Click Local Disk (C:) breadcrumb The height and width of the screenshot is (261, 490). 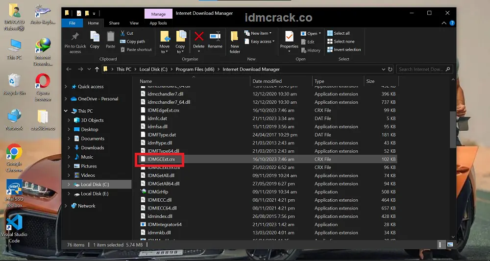pyautogui.click(x=153, y=70)
